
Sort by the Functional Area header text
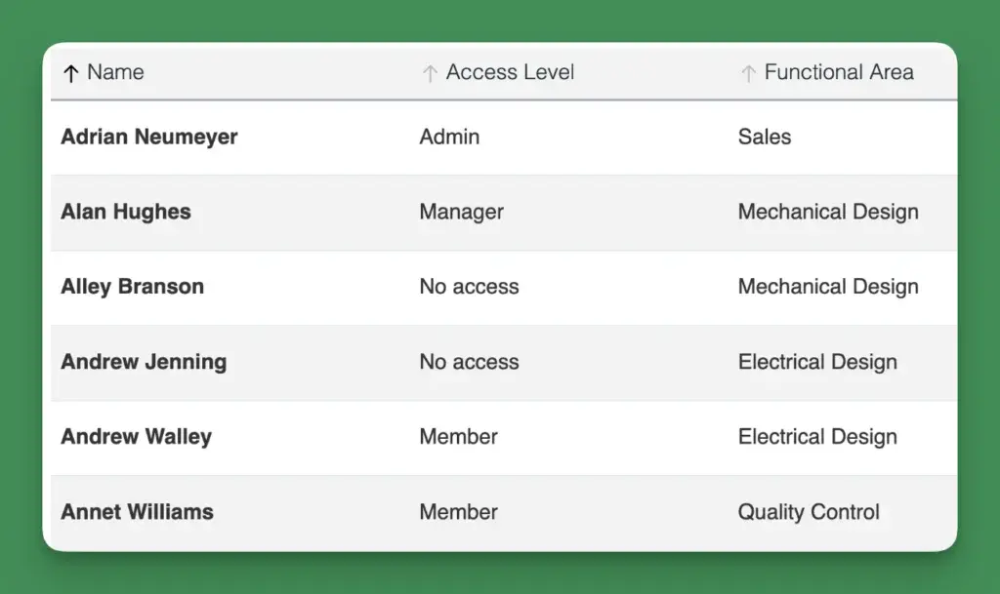[x=839, y=72]
